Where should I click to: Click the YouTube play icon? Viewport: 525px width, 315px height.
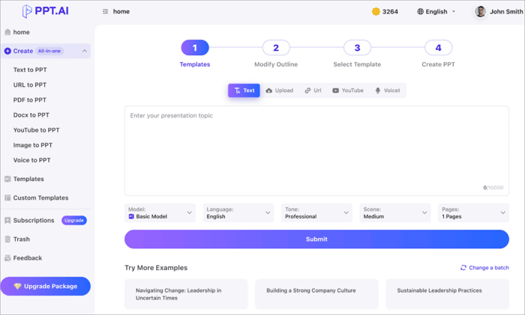(x=335, y=91)
